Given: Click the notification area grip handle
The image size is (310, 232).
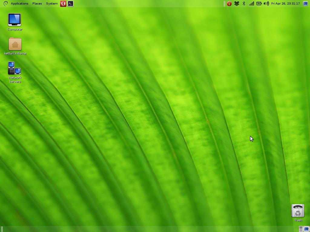Looking at the screenshot, I should click(224, 4).
